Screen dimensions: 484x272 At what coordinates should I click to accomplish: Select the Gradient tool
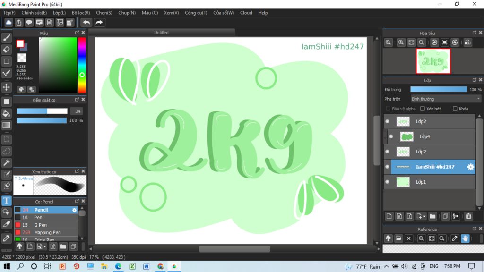tap(7, 125)
